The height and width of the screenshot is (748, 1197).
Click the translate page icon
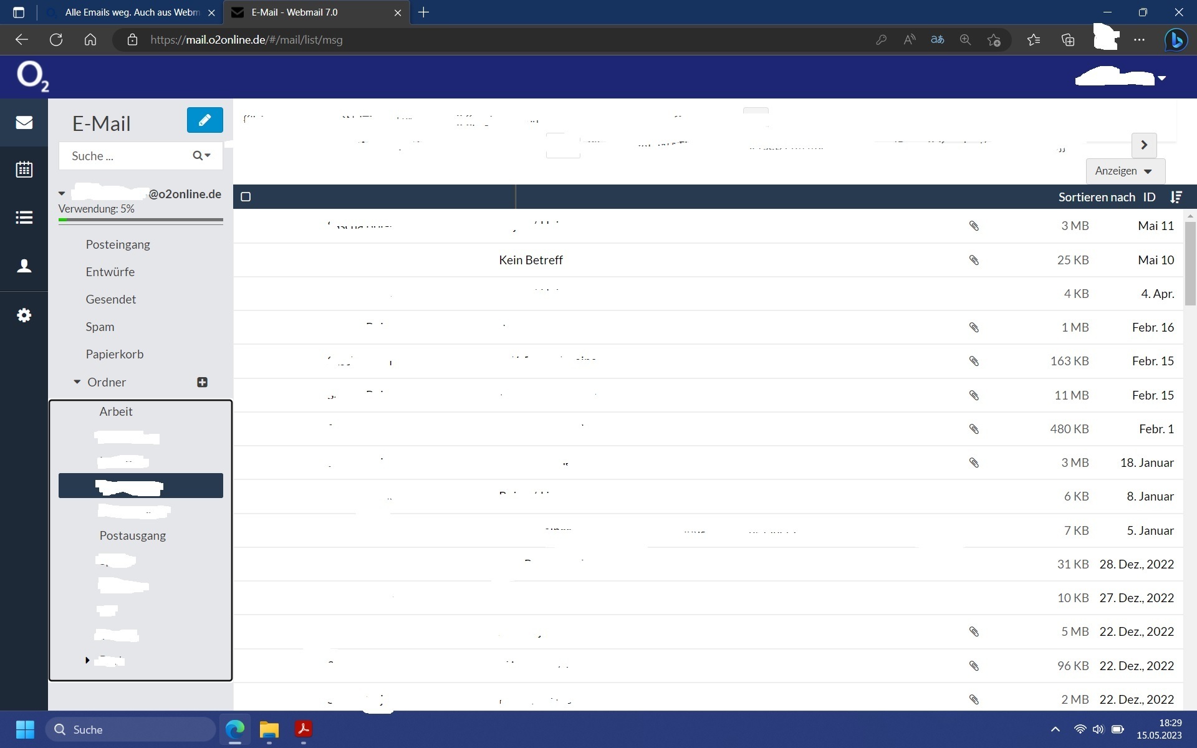(937, 40)
